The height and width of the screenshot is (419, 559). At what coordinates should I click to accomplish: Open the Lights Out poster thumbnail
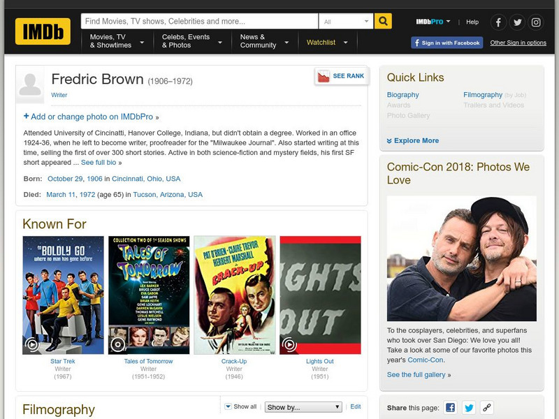pos(320,295)
